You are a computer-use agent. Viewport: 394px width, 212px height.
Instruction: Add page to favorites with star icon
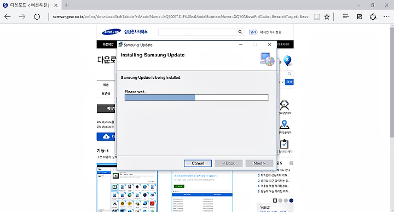(x=327, y=17)
